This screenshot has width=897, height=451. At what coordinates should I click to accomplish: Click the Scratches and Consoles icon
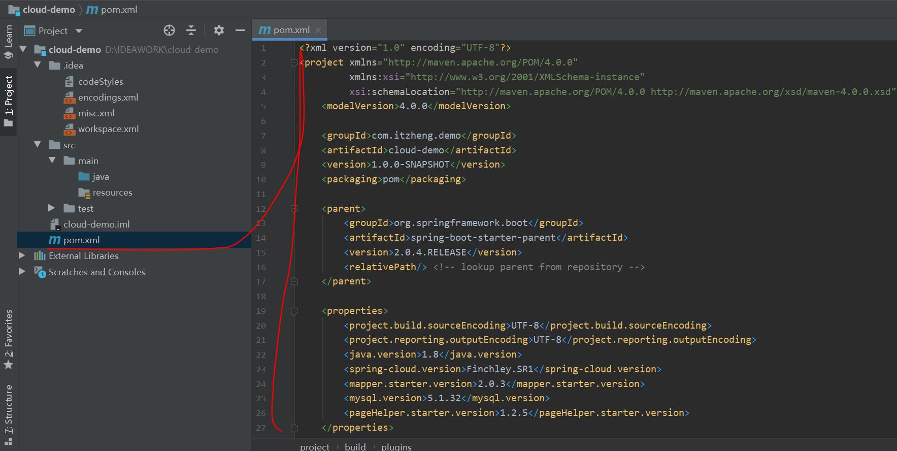coord(40,272)
